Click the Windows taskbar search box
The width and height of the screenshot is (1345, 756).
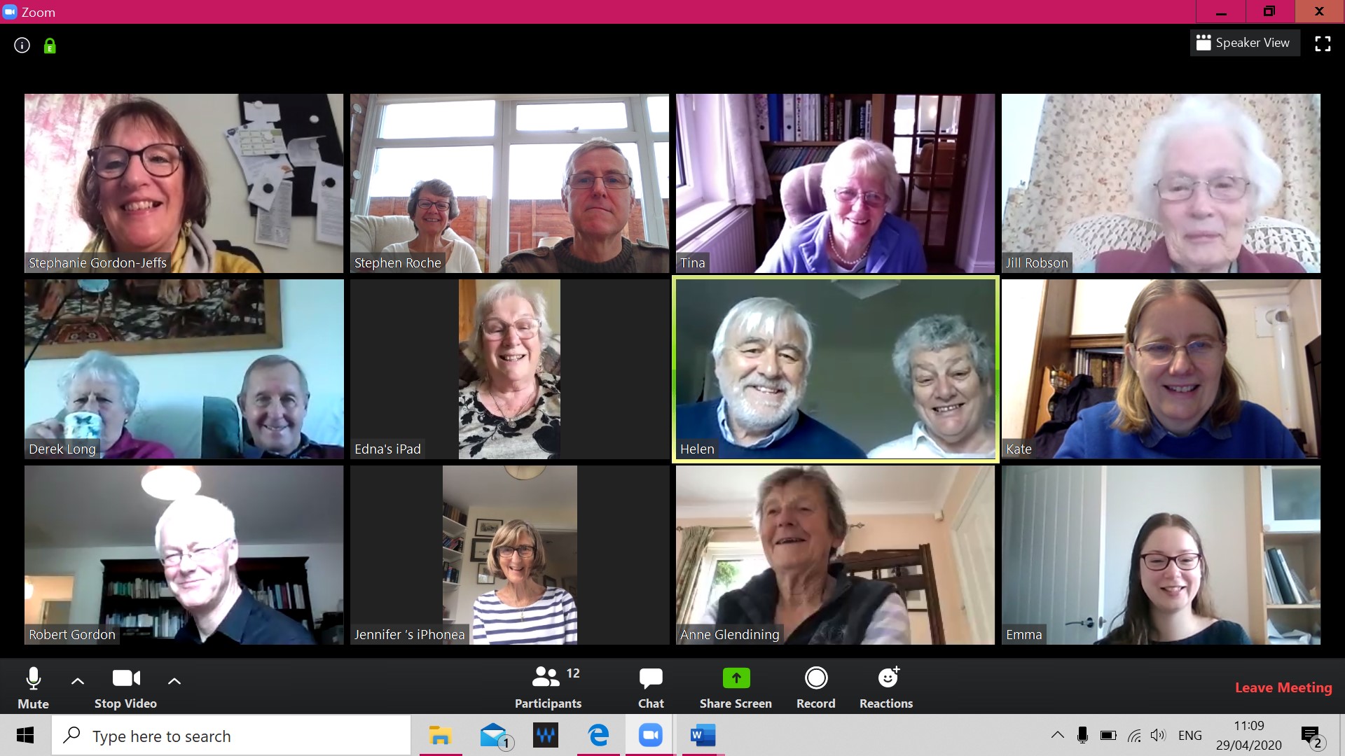tap(231, 736)
